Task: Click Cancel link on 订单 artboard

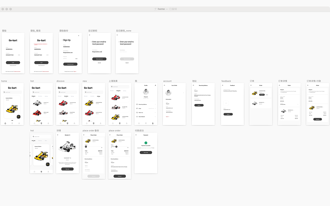Action: tap(267, 95)
